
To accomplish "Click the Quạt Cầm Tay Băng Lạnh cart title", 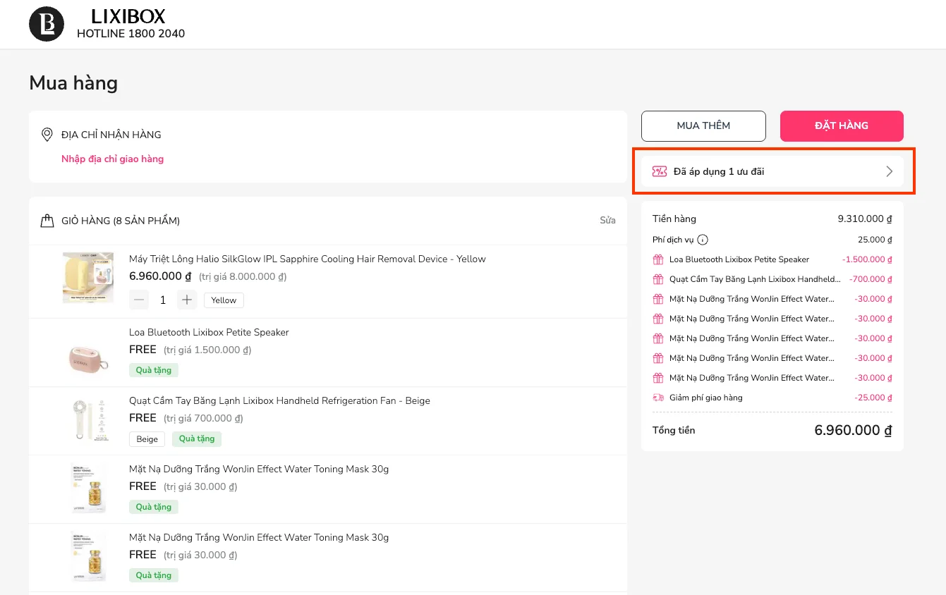I will [279, 400].
